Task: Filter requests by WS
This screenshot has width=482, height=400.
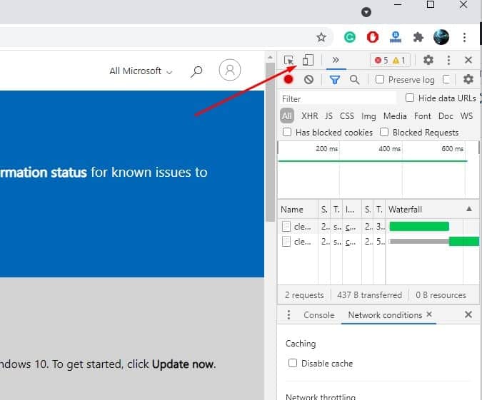Action: [x=466, y=116]
